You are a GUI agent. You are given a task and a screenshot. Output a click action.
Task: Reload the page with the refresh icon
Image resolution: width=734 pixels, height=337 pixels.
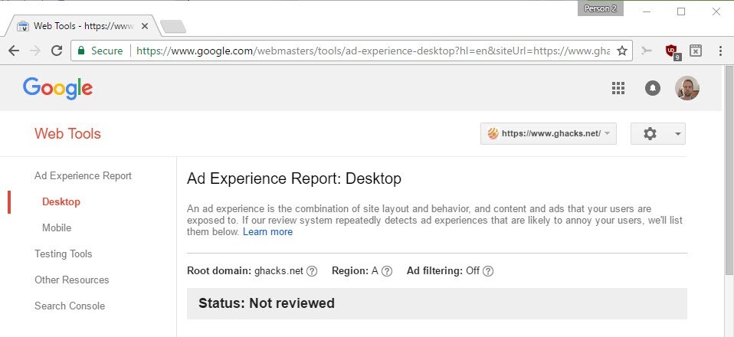(x=57, y=51)
